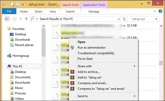Screen dimensions: 165x101
Task: Switch to the Share ribbon tab
Action: (x=38, y=12)
